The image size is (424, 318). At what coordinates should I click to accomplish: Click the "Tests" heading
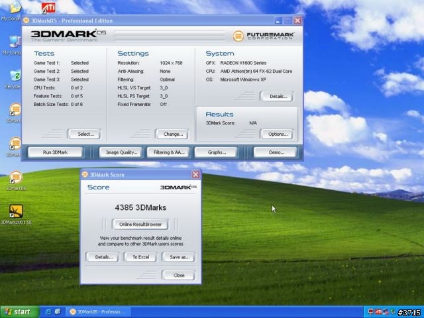[x=44, y=53]
